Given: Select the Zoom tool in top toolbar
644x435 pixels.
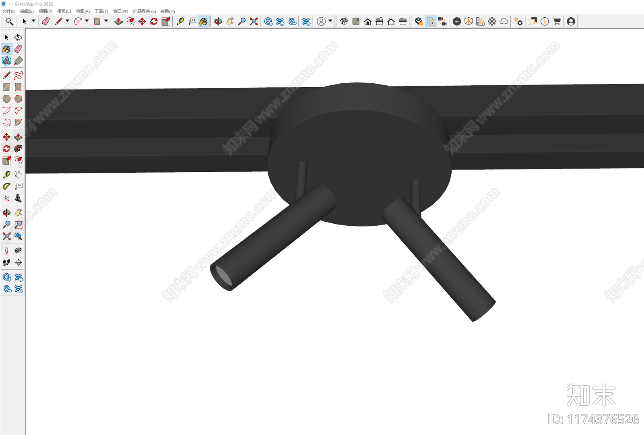Looking at the screenshot, I should (x=242, y=21).
